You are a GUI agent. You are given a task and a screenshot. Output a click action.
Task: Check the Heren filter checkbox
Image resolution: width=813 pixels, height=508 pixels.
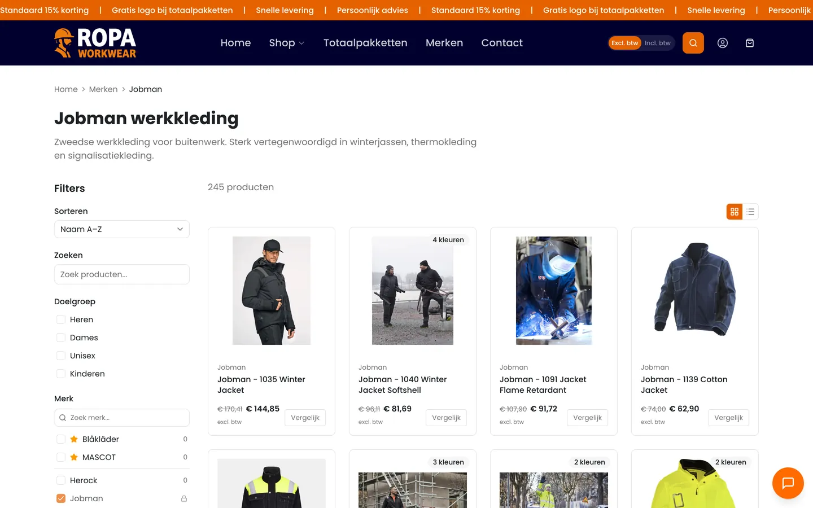pyautogui.click(x=61, y=319)
